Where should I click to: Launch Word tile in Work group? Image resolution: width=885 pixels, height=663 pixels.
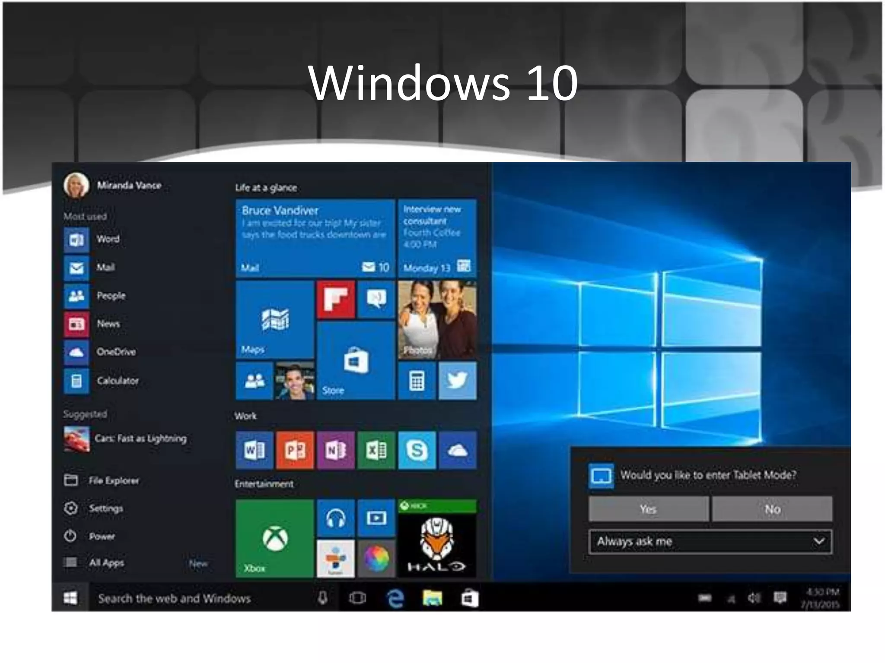(x=255, y=450)
